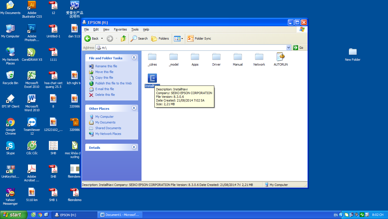Open the Help menu
Screen dimensions: 388x219
[146, 29]
